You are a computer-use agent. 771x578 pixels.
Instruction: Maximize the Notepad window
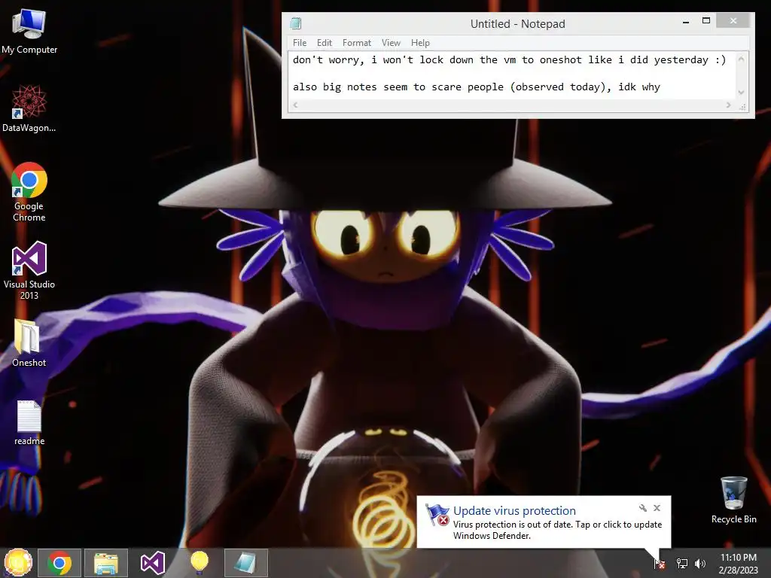706,21
